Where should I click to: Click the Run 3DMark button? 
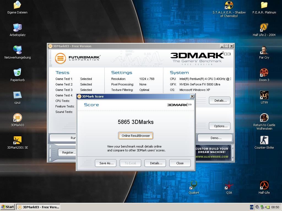point(63,138)
